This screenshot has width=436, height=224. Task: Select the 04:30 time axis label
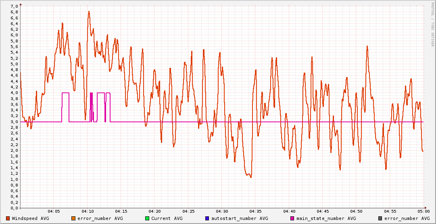(222, 211)
